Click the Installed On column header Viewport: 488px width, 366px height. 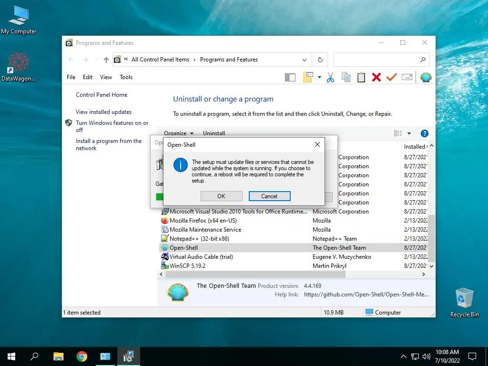(415, 146)
